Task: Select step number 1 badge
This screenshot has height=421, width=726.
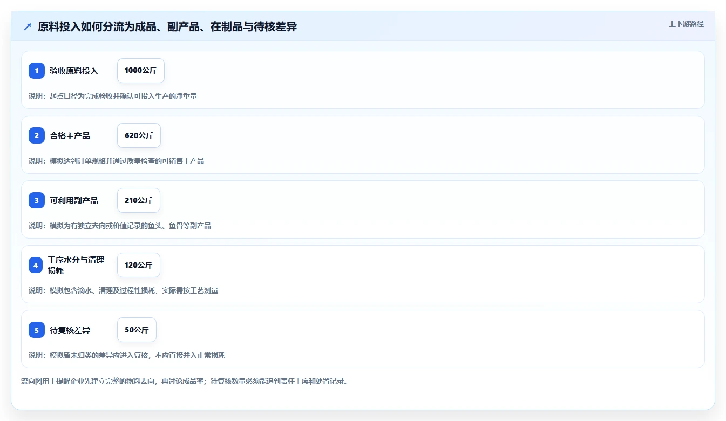Action: [37, 71]
